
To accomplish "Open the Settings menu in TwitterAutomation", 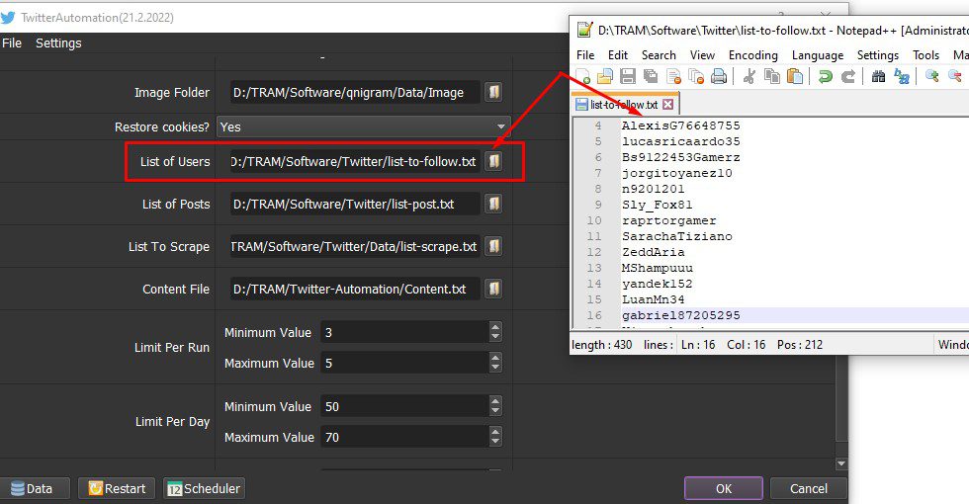I will coord(58,43).
